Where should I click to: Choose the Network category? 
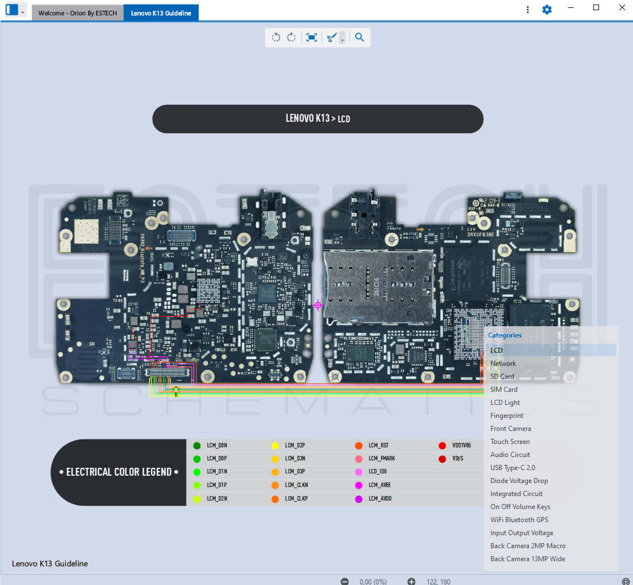point(551,364)
